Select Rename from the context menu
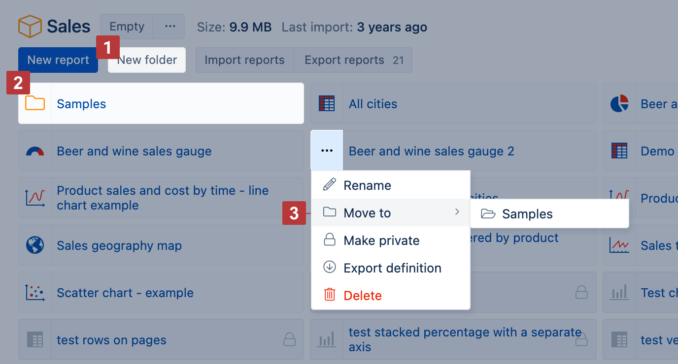This screenshot has width=678, height=364. click(x=367, y=185)
